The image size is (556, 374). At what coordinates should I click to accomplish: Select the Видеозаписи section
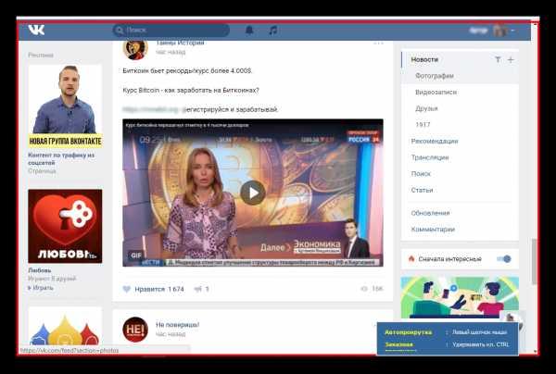click(x=436, y=92)
